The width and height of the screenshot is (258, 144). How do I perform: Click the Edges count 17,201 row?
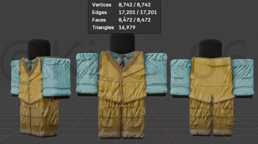click(x=125, y=13)
